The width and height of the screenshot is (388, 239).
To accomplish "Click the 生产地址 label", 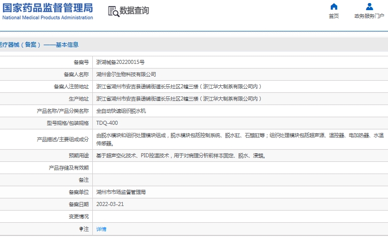I will [79, 98].
